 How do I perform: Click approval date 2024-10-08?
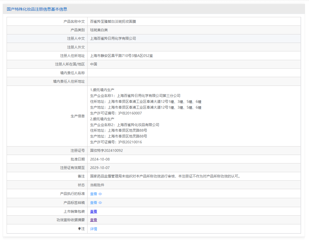click(x=100, y=159)
